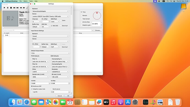Click the 0.0 dBFS volume field
The width and height of the screenshot is (190, 107).
point(96,24)
